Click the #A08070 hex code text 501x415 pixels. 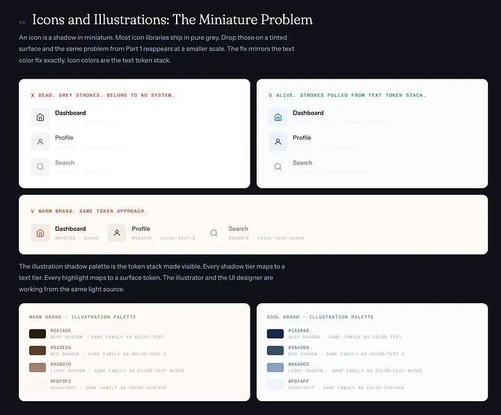coord(61,364)
